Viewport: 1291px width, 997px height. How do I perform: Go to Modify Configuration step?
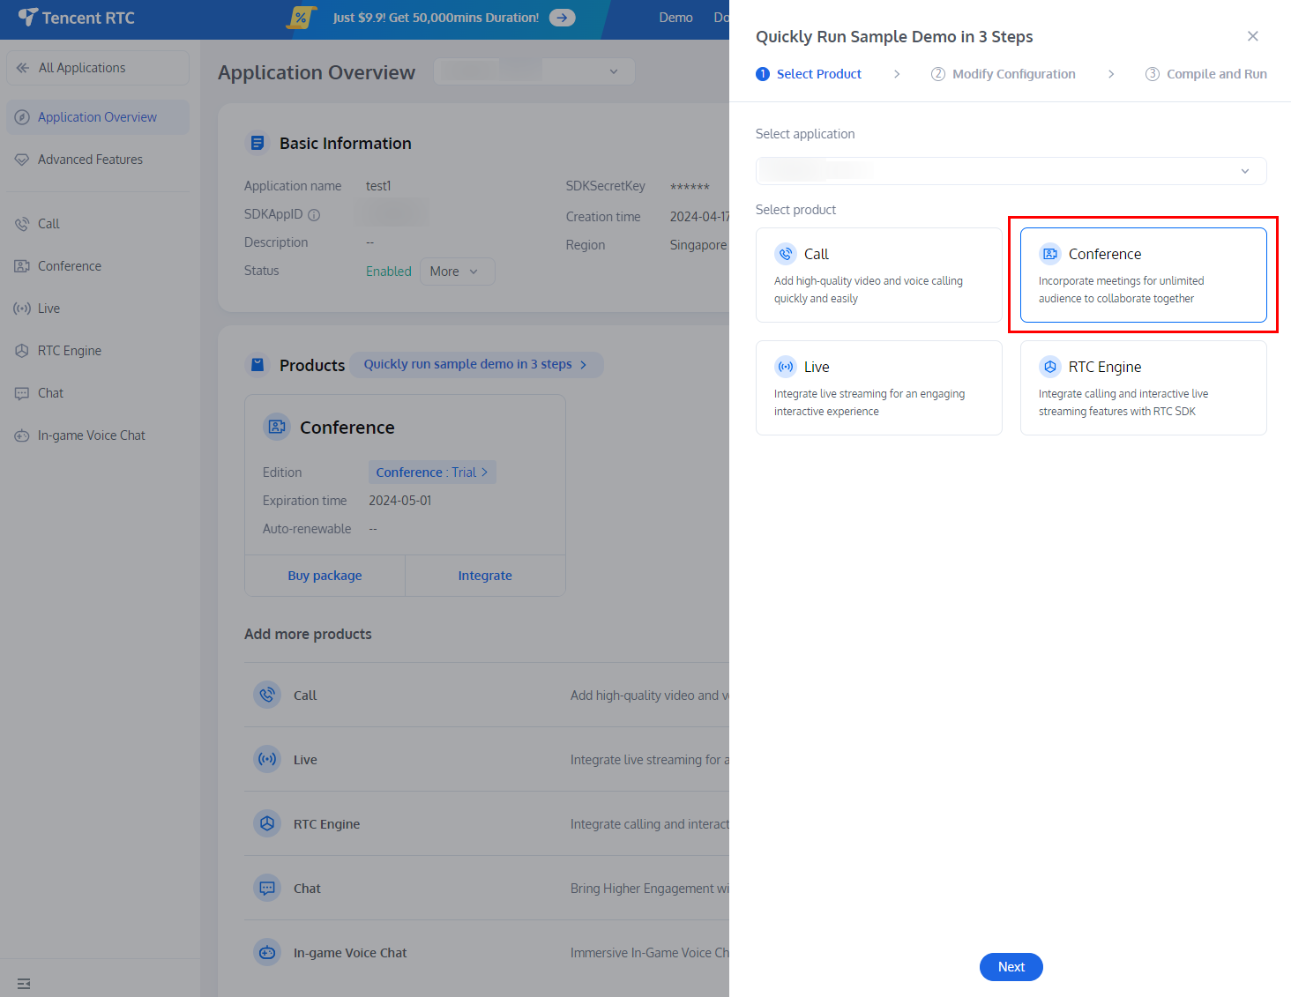pos(1004,74)
